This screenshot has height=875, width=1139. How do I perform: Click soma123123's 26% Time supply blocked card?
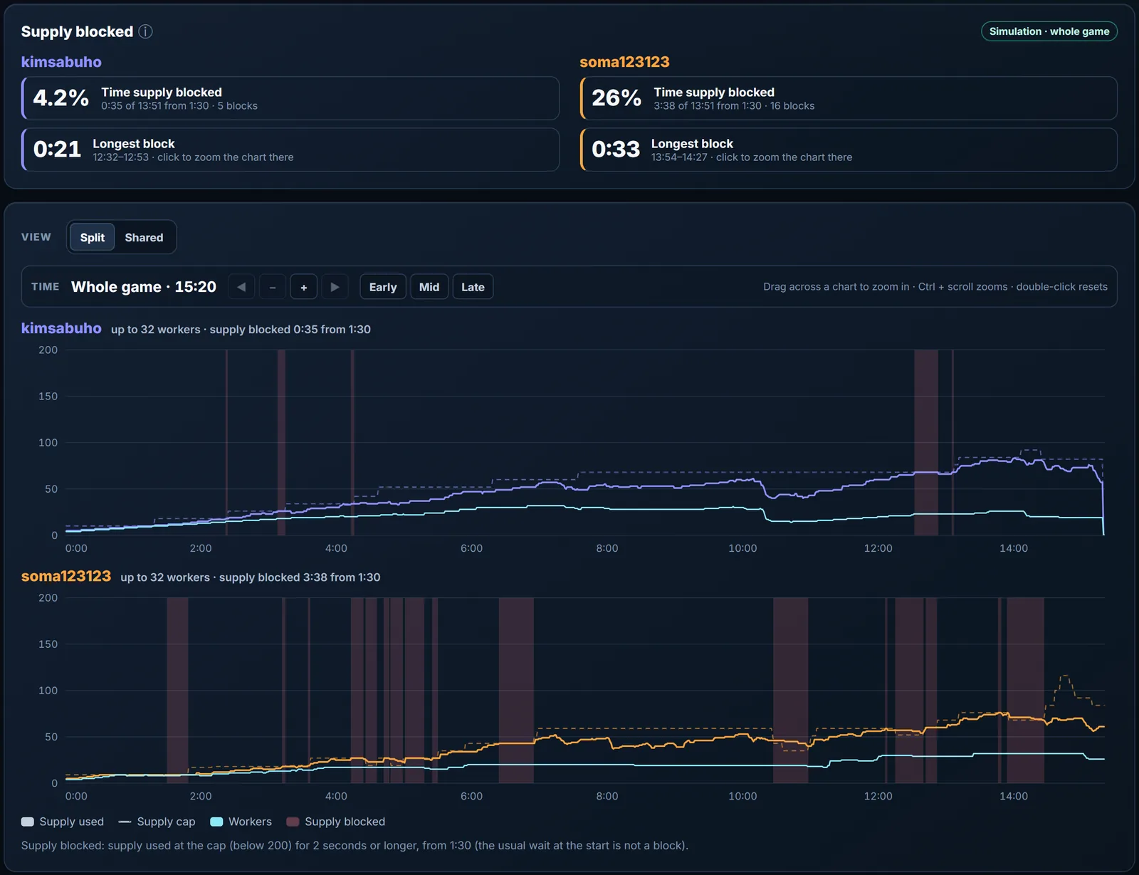coord(849,98)
